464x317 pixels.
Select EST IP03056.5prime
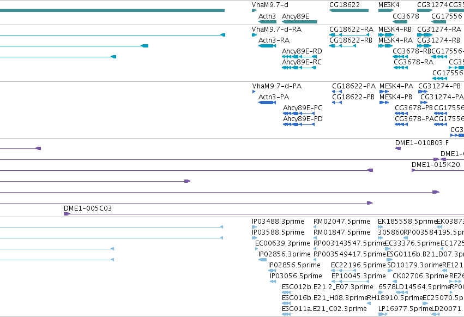(x=273, y=282)
